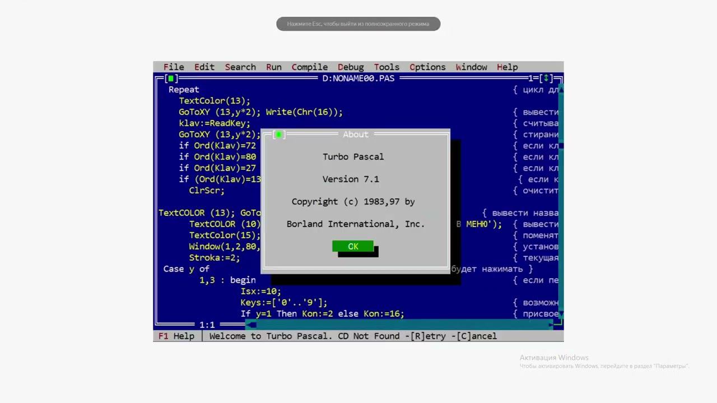Click the "Keys:=['0'..'9'];" code line

point(284,302)
